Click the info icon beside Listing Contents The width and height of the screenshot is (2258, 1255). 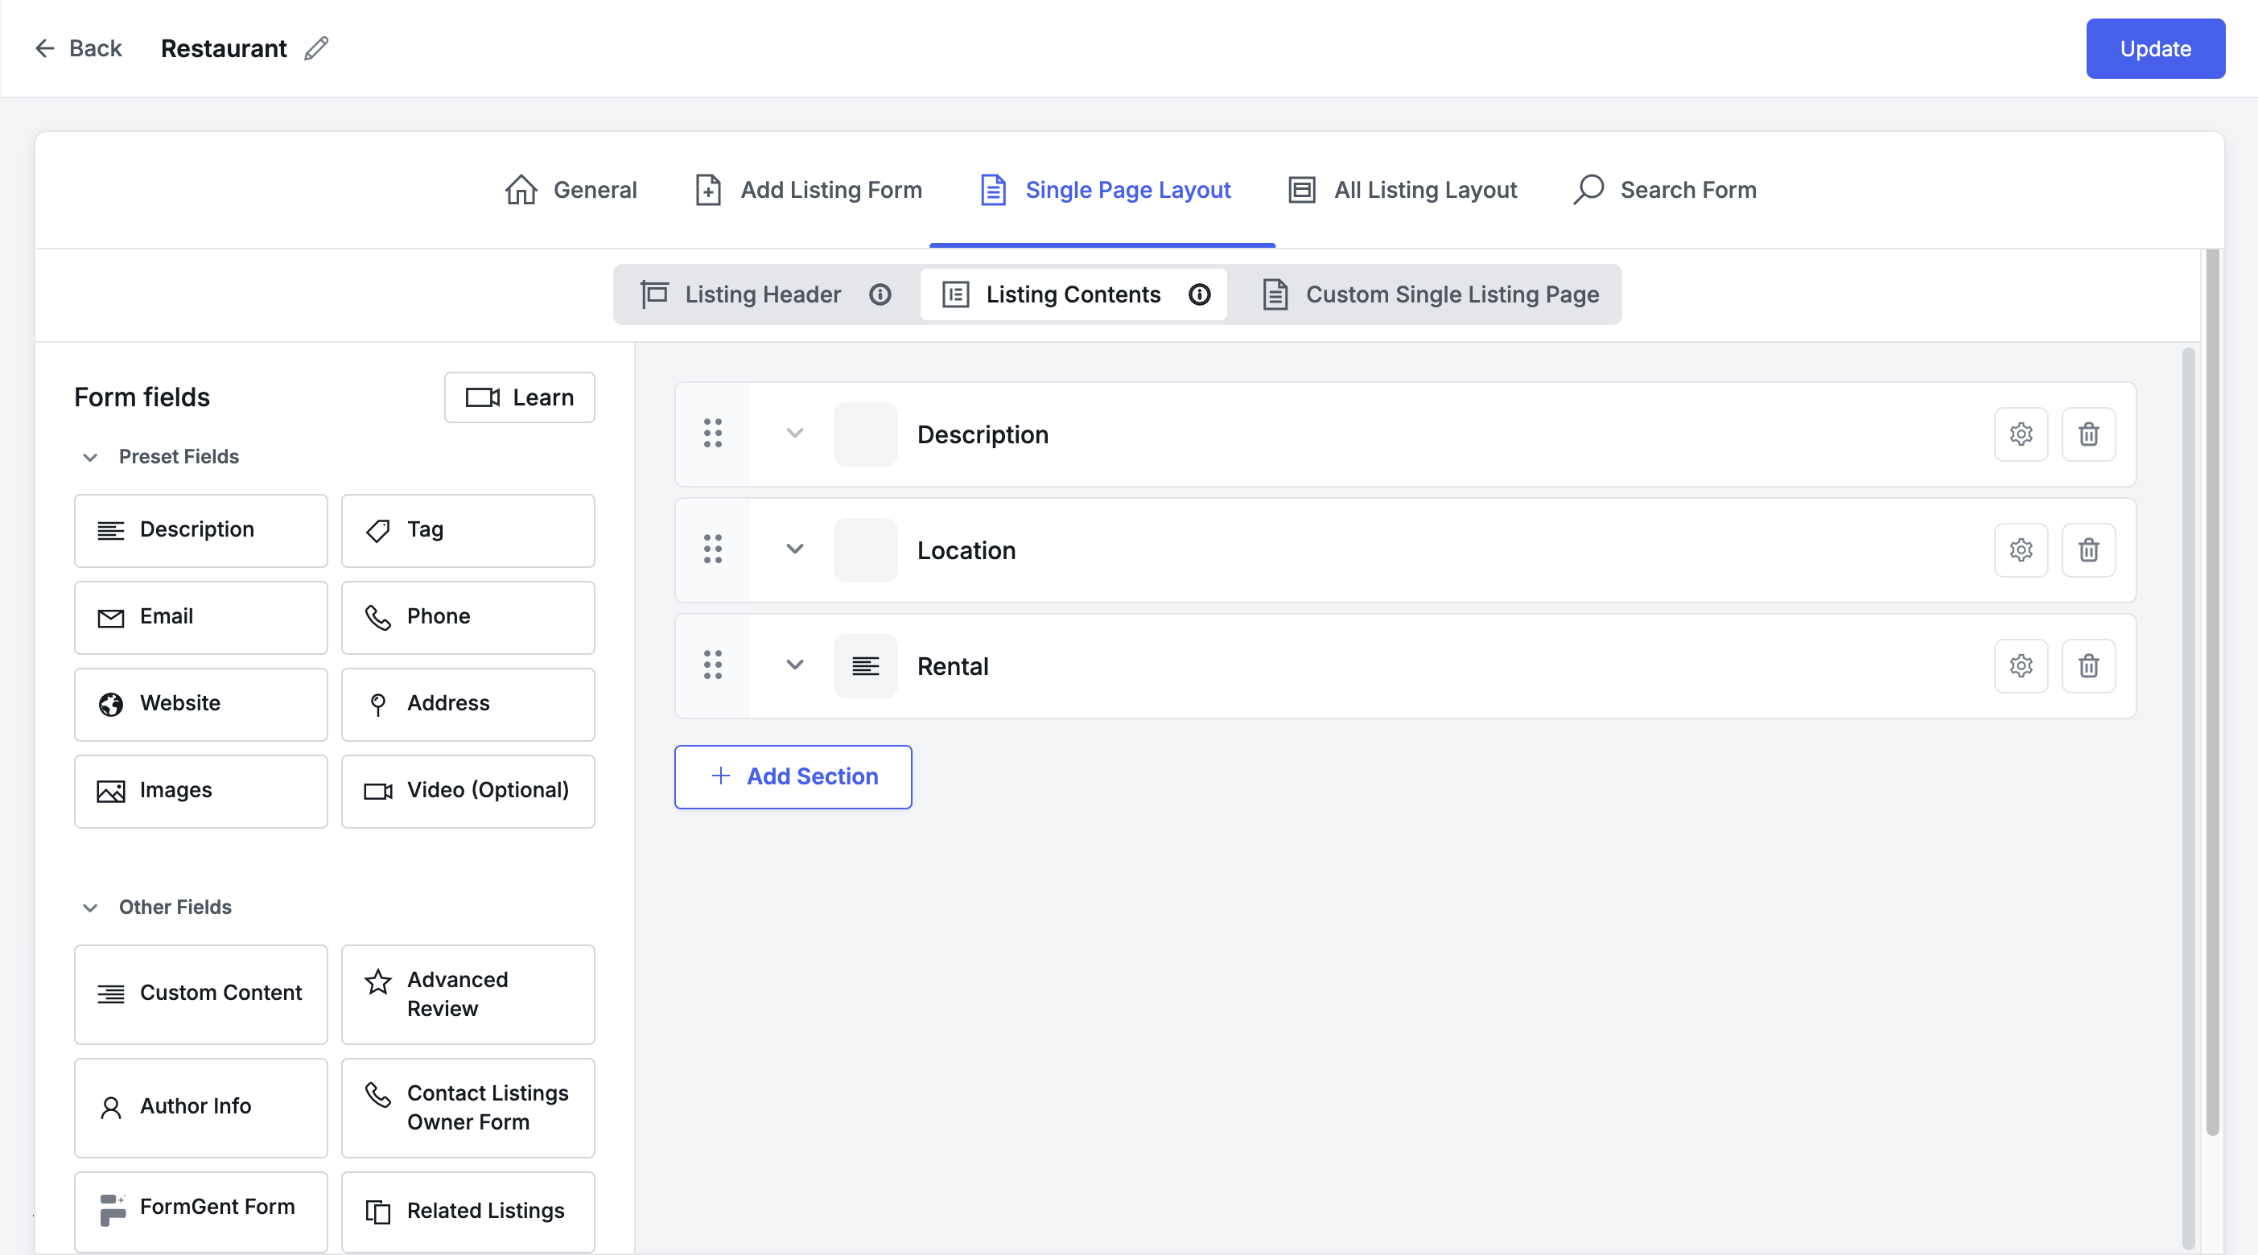[1200, 294]
